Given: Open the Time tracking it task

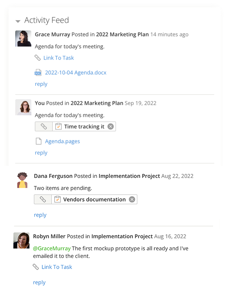Looking at the screenshot, I should 84,126.
